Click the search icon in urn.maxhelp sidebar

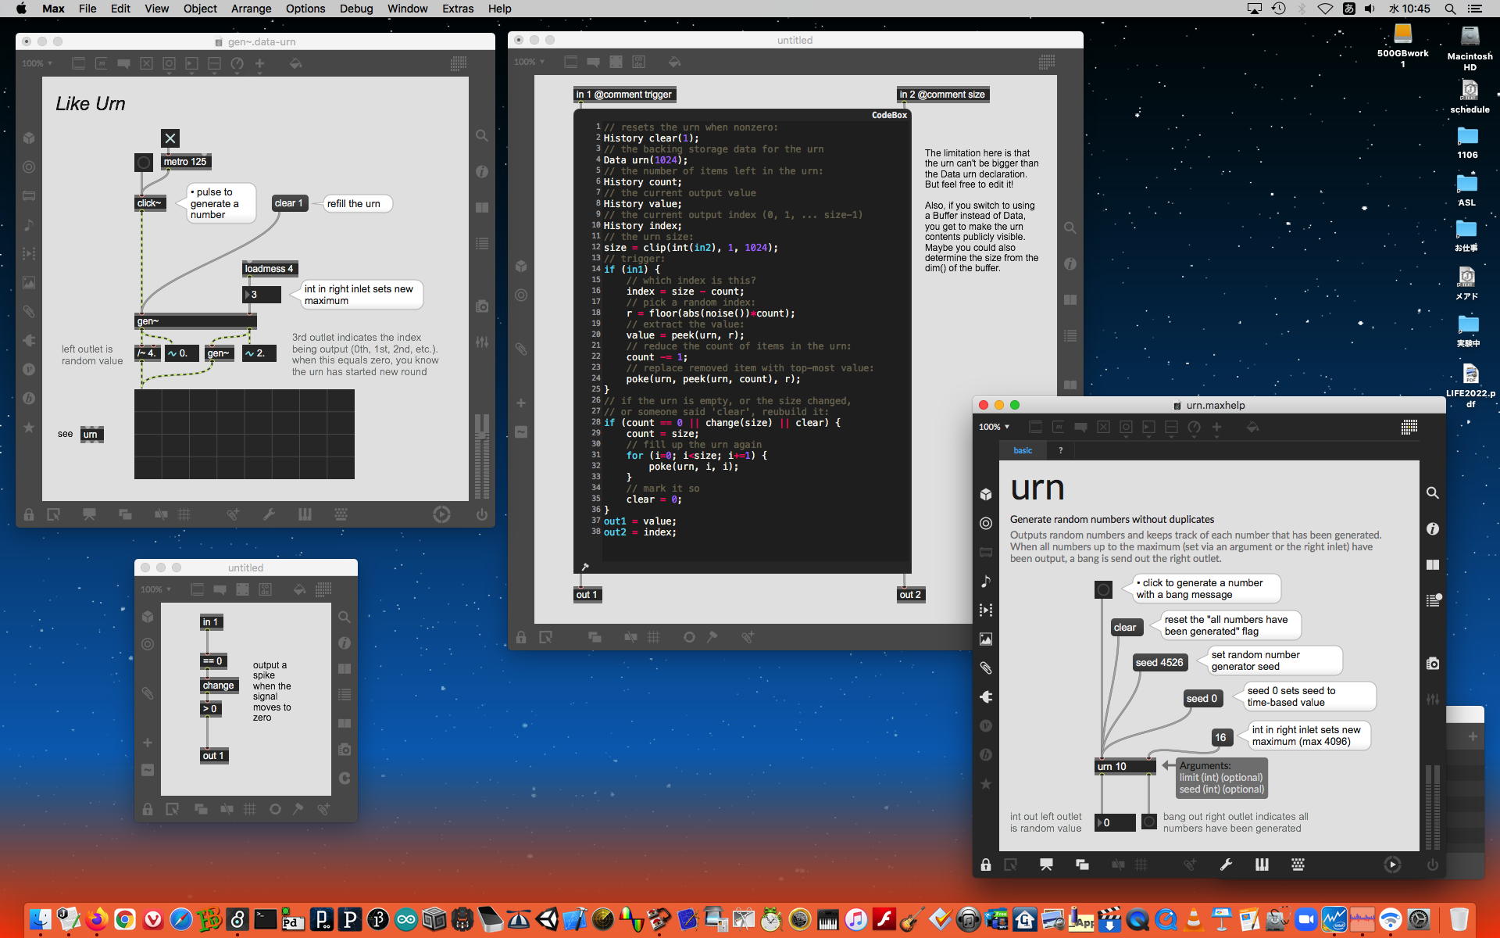[1432, 493]
